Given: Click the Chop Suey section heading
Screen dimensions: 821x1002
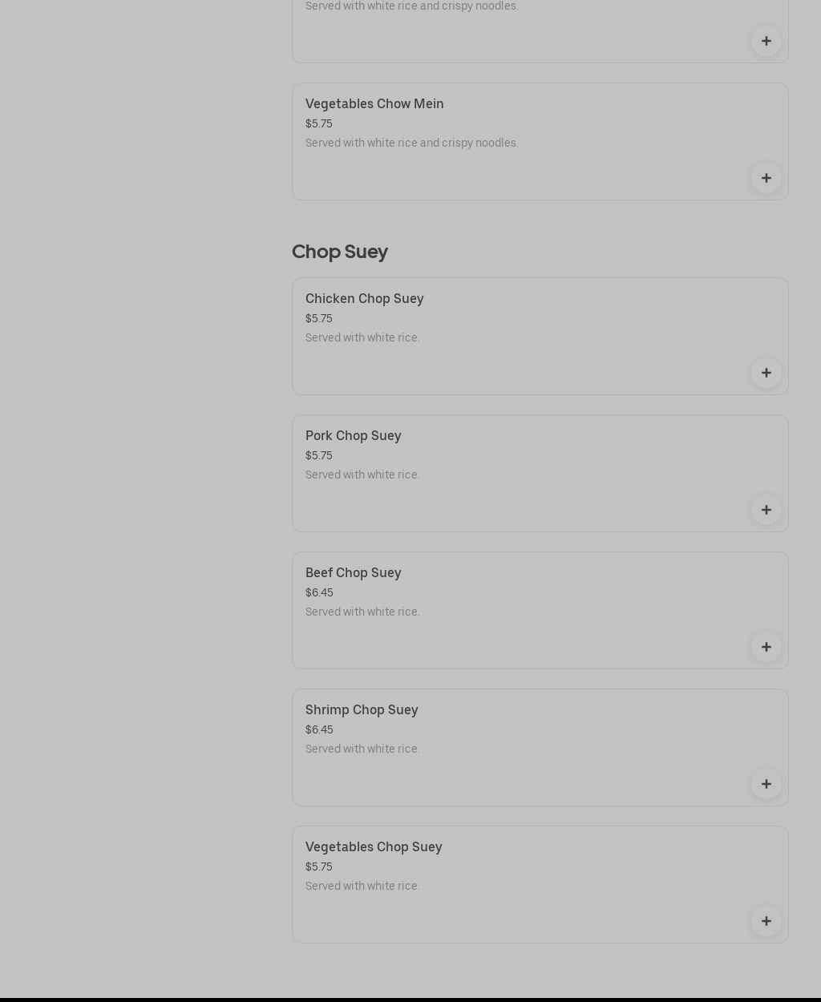Looking at the screenshot, I should point(340,251).
